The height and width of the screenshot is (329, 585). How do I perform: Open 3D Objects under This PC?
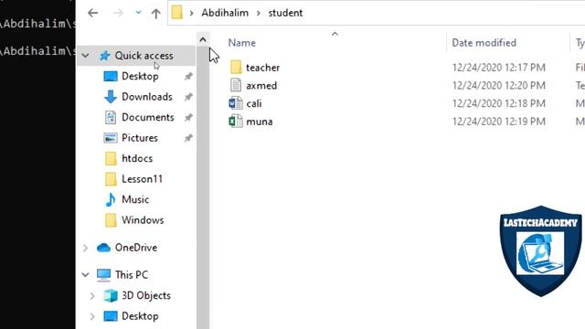click(x=146, y=295)
